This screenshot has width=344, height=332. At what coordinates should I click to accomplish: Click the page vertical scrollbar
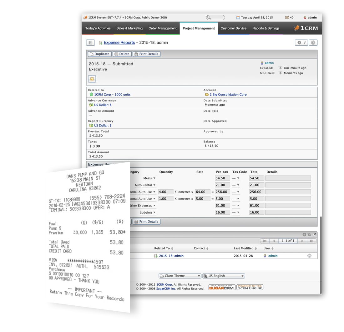[x=321, y=255]
